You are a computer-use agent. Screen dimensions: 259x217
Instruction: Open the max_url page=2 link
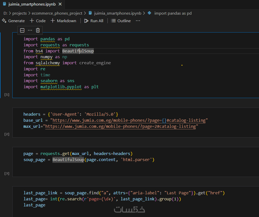coord(121,126)
